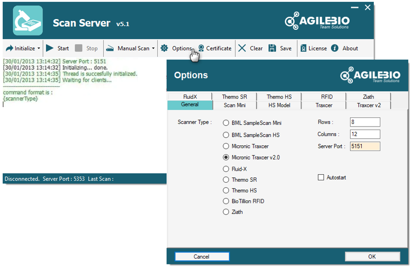411x267 pixels.
Task: Choose the Micronic Traxcer radio button
Action: (225, 146)
